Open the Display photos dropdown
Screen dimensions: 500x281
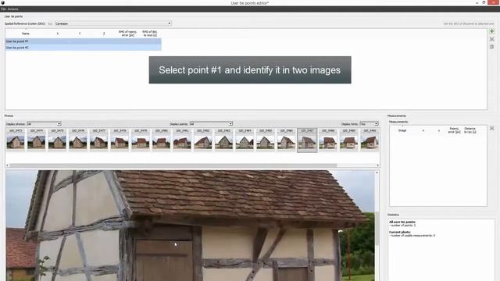[x=44, y=124]
